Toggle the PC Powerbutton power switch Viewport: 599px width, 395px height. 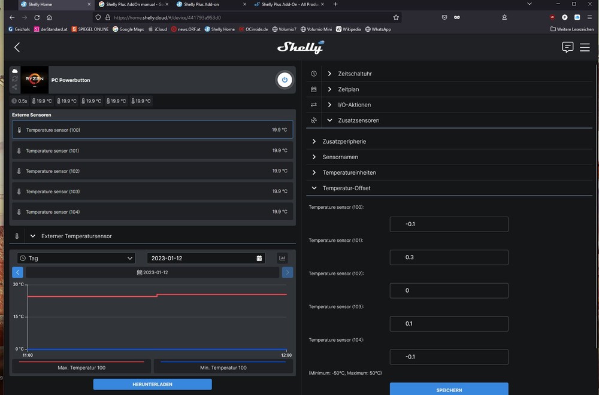pos(285,80)
